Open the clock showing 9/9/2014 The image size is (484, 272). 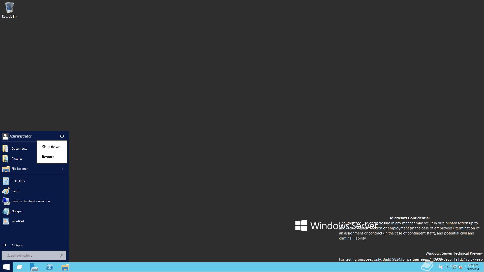click(x=473, y=267)
